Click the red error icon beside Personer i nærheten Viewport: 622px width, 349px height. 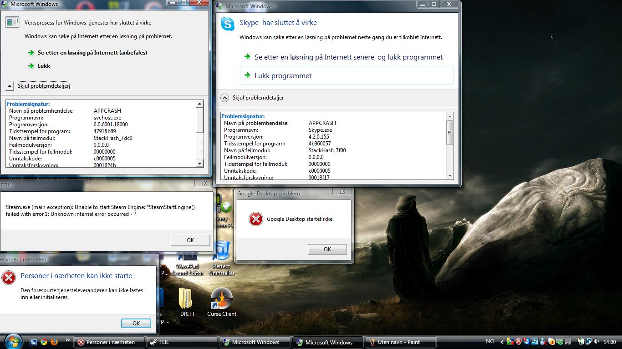click(x=9, y=277)
